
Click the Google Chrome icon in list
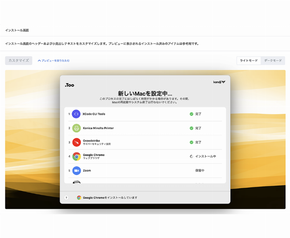pyautogui.click(x=76, y=157)
